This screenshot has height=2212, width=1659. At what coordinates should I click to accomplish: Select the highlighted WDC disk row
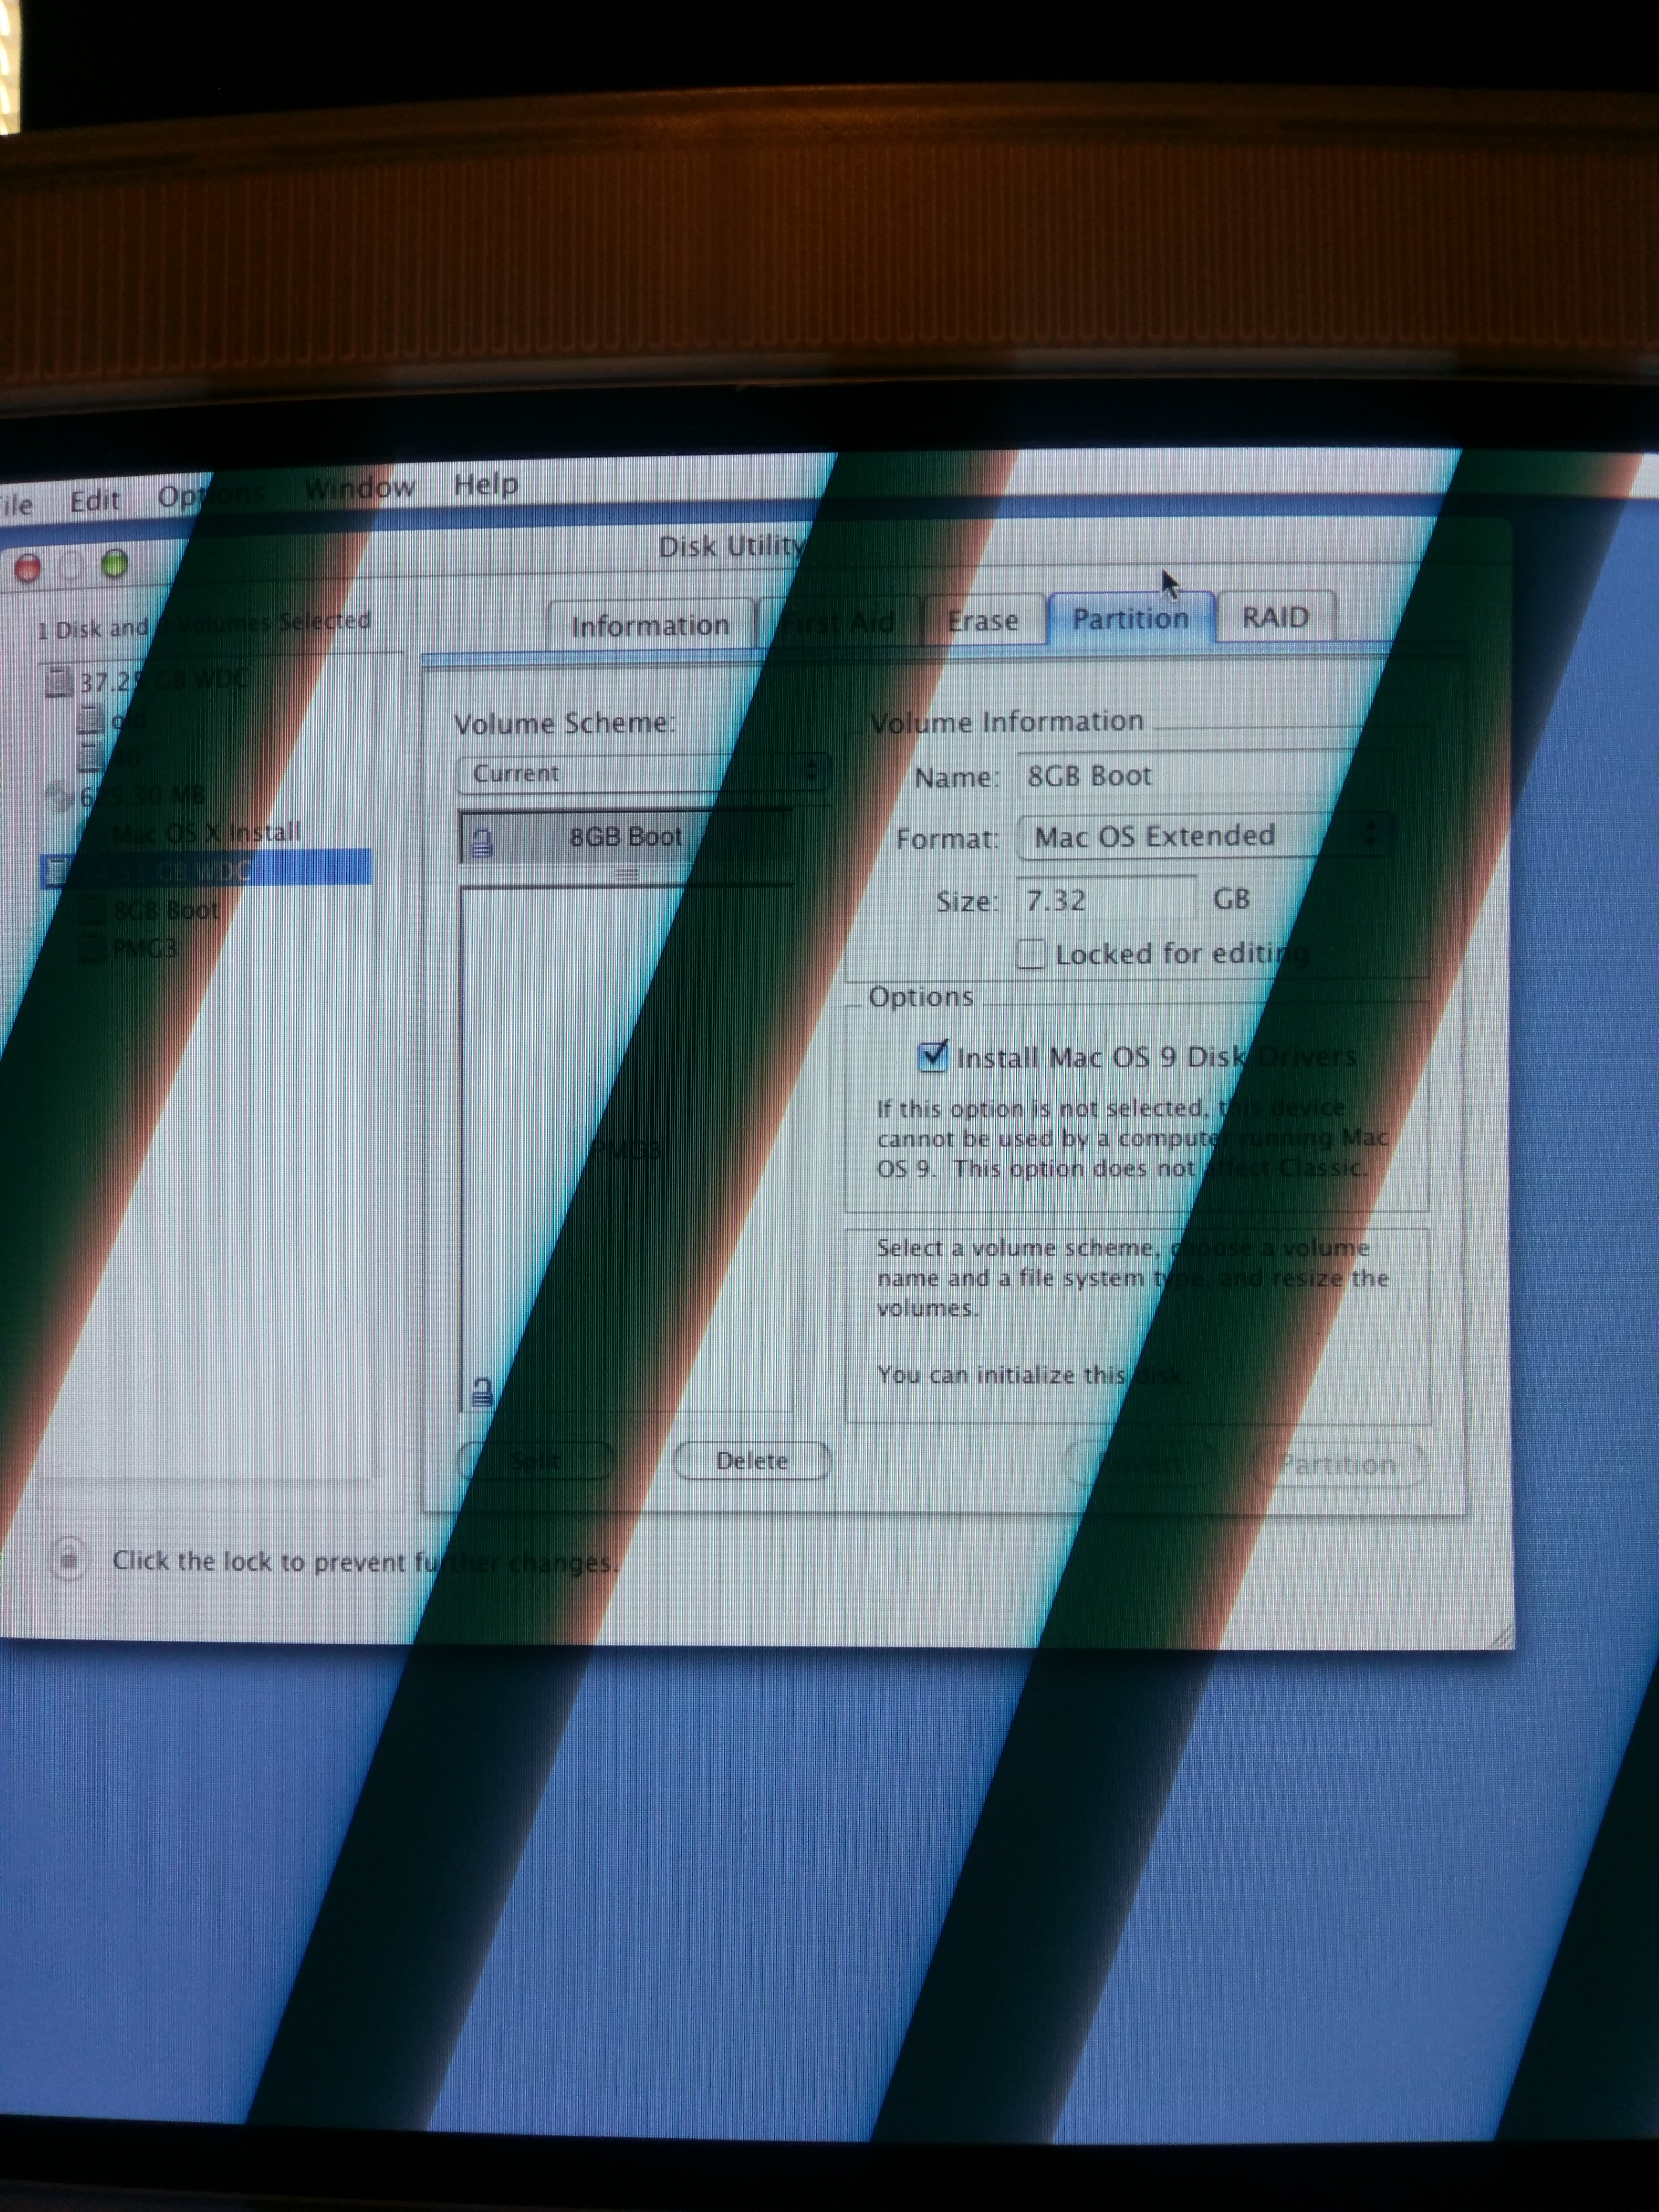pos(205,869)
